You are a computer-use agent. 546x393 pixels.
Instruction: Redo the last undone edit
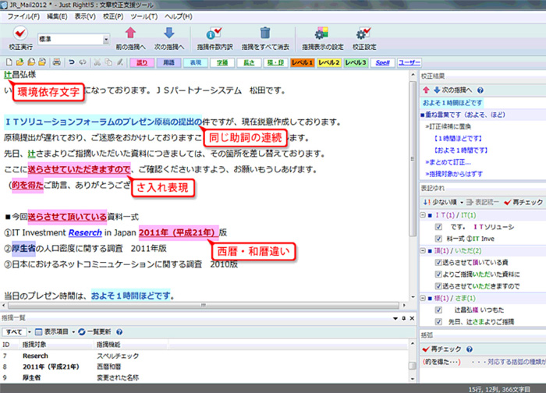click(x=83, y=62)
